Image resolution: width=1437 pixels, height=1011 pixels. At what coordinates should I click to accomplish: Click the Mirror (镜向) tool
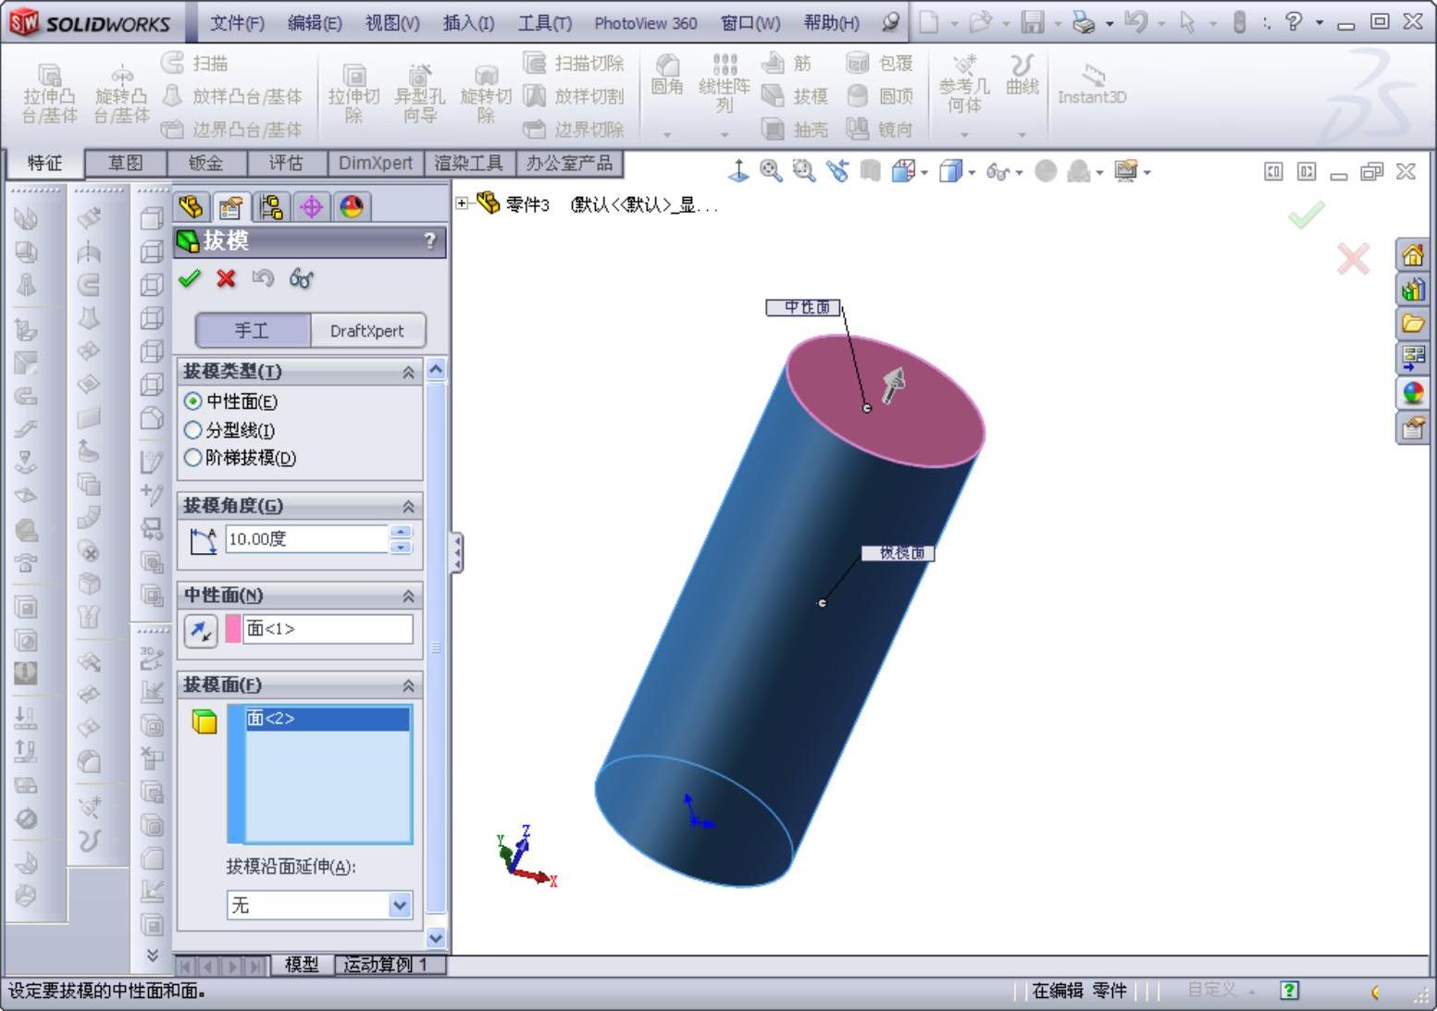pyautogui.click(x=879, y=129)
